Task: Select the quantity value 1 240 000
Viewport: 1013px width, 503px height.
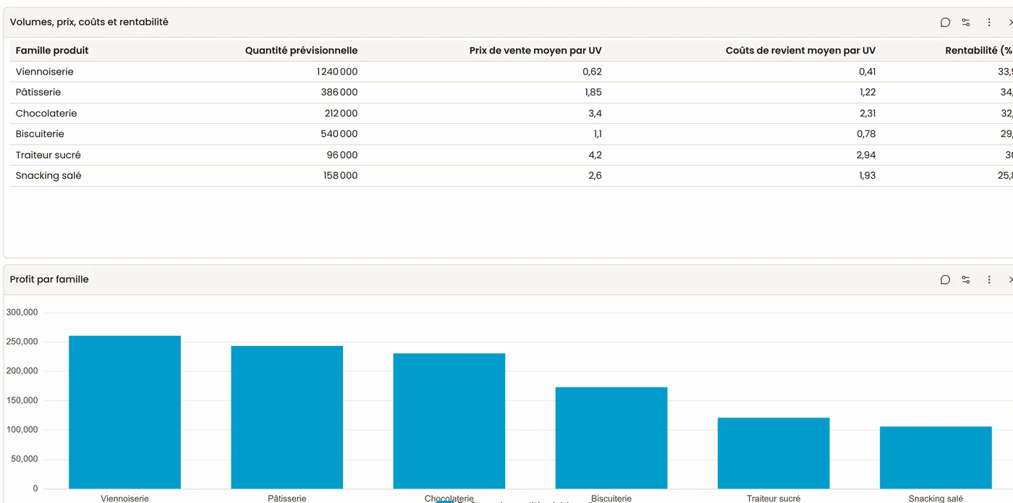Action: (x=337, y=72)
